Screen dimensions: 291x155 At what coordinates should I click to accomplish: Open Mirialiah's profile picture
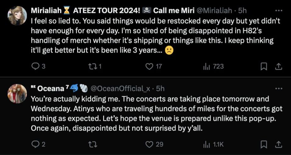tap(17, 15)
